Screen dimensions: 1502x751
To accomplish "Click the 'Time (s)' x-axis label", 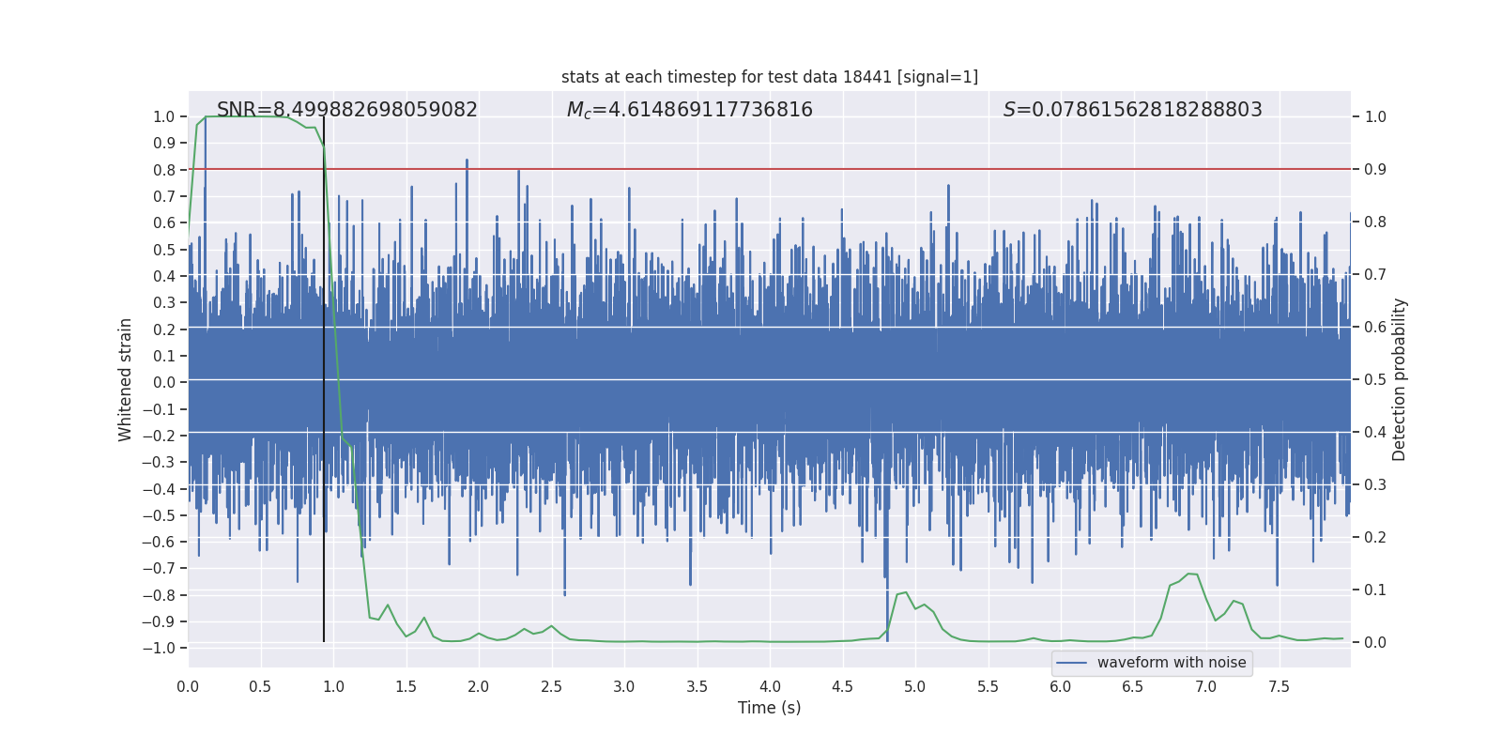I will (x=769, y=708).
